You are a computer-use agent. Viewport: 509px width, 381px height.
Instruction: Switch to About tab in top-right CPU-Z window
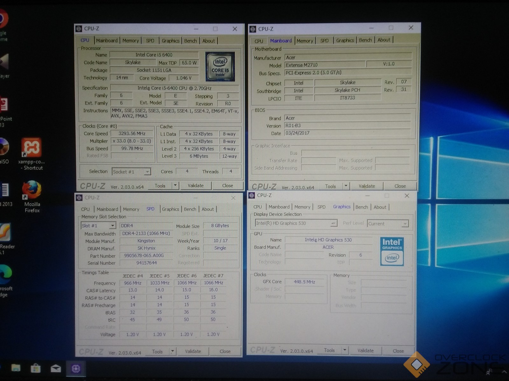[x=384, y=40]
